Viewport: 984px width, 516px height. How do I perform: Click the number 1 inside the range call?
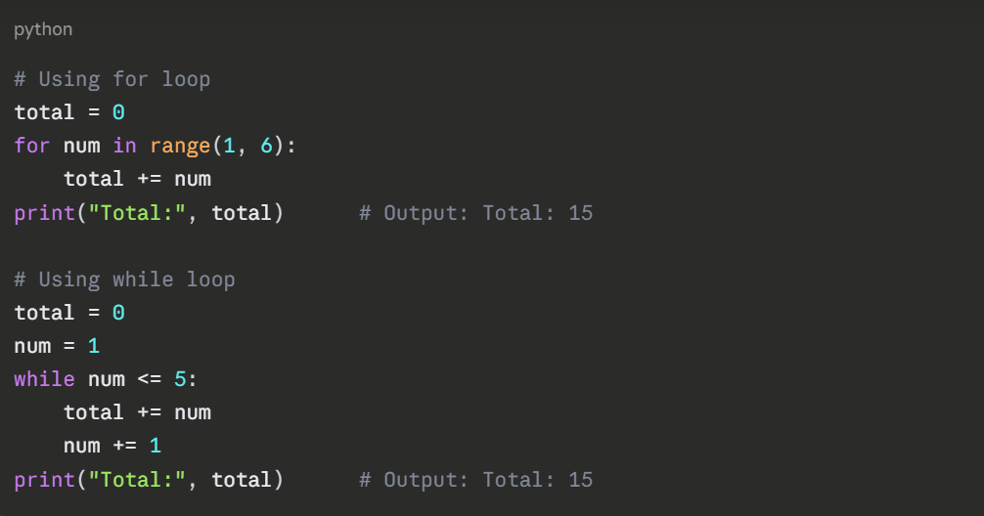[229, 146]
